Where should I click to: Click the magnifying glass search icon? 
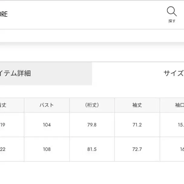pyautogui.click(x=172, y=11)
